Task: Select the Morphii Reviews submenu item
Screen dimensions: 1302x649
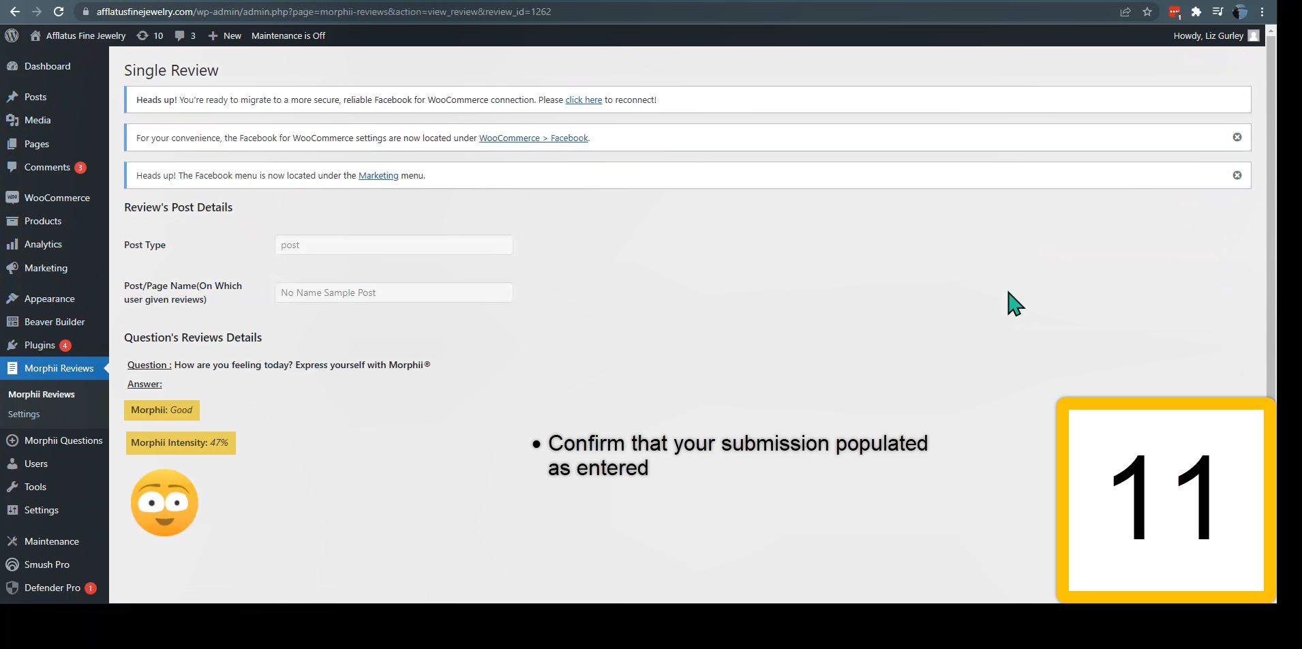Action: click(42, 394)
